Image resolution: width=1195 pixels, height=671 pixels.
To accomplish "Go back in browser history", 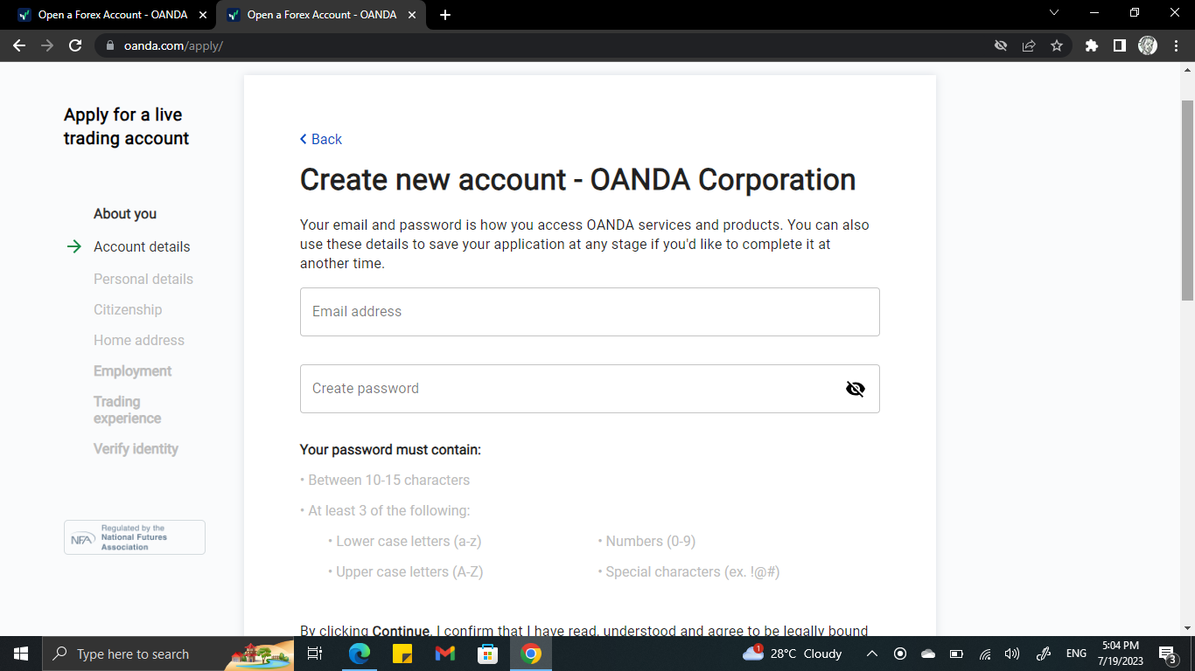I will [19, 45].
